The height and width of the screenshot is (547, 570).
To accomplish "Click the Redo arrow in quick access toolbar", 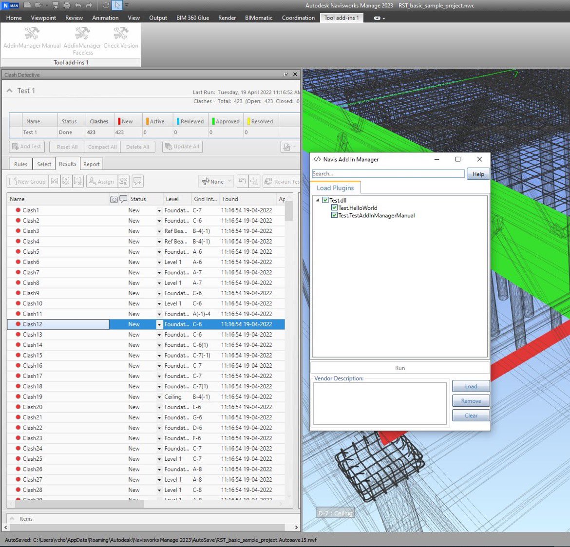I will (89, 5).
